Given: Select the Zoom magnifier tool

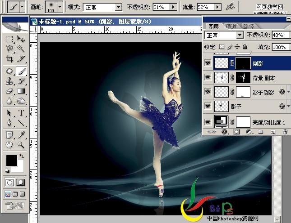Looking at the screenshot, I should pos(21,145).
